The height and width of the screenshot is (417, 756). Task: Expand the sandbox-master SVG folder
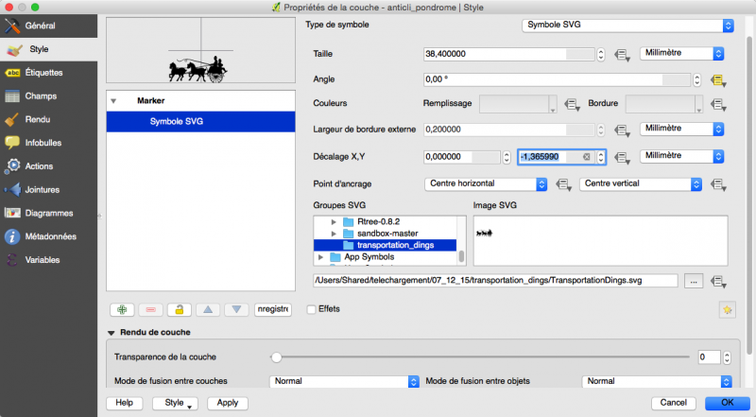pyautogui.click(x=335, y=233)
